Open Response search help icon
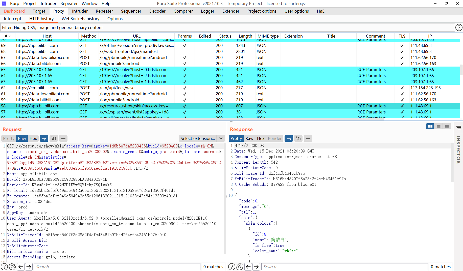This screenshot has height=271, width=463. point(232,267)
